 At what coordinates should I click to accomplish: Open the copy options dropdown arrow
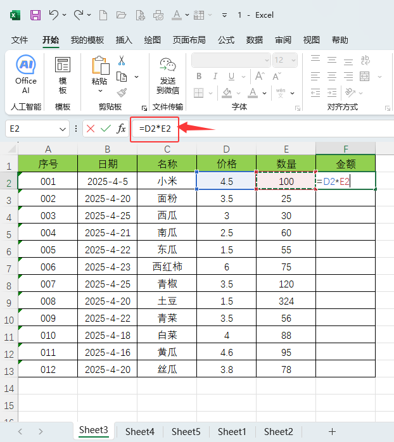pos(136,77)
